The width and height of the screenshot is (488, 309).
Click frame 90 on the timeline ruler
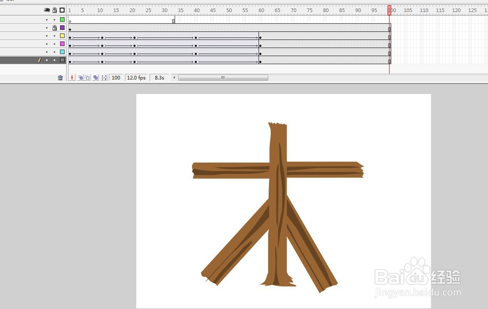tap(358, 10)
